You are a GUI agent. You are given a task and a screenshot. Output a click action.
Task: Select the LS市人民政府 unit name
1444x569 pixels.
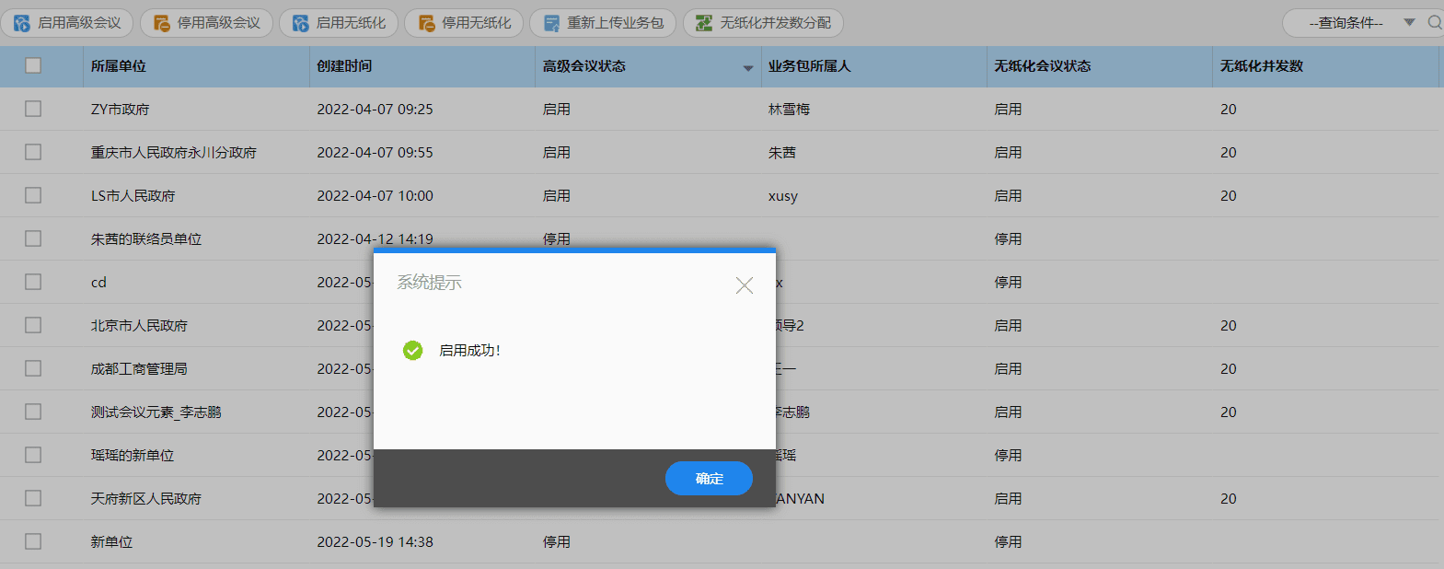[x=133, y=195]
